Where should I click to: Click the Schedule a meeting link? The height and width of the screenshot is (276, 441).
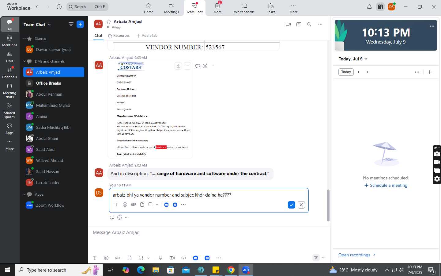[x=386, y=185]
